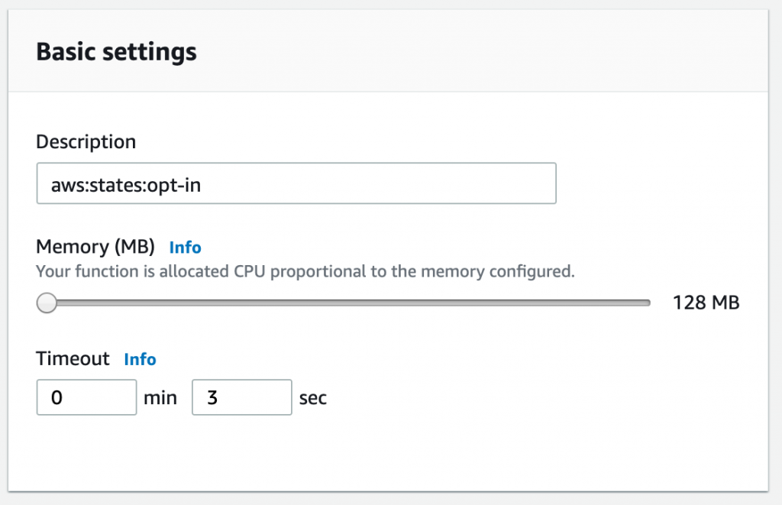This screenshot has width=782, height=505.
Task: Click the "0" value in the minutes field
Action: point(57,399)
